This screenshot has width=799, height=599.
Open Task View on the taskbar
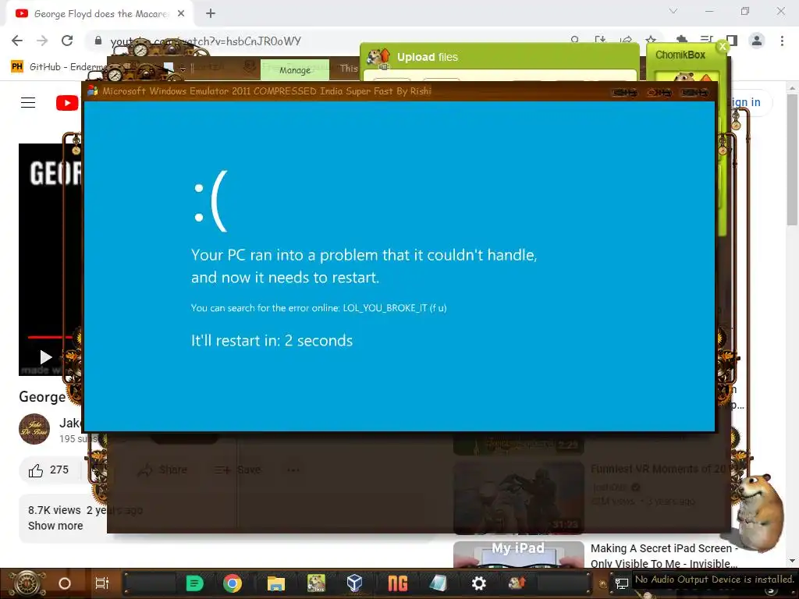click(x=102, y=583)
